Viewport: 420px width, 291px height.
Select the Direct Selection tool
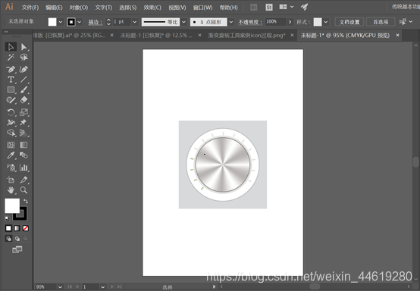24,47
